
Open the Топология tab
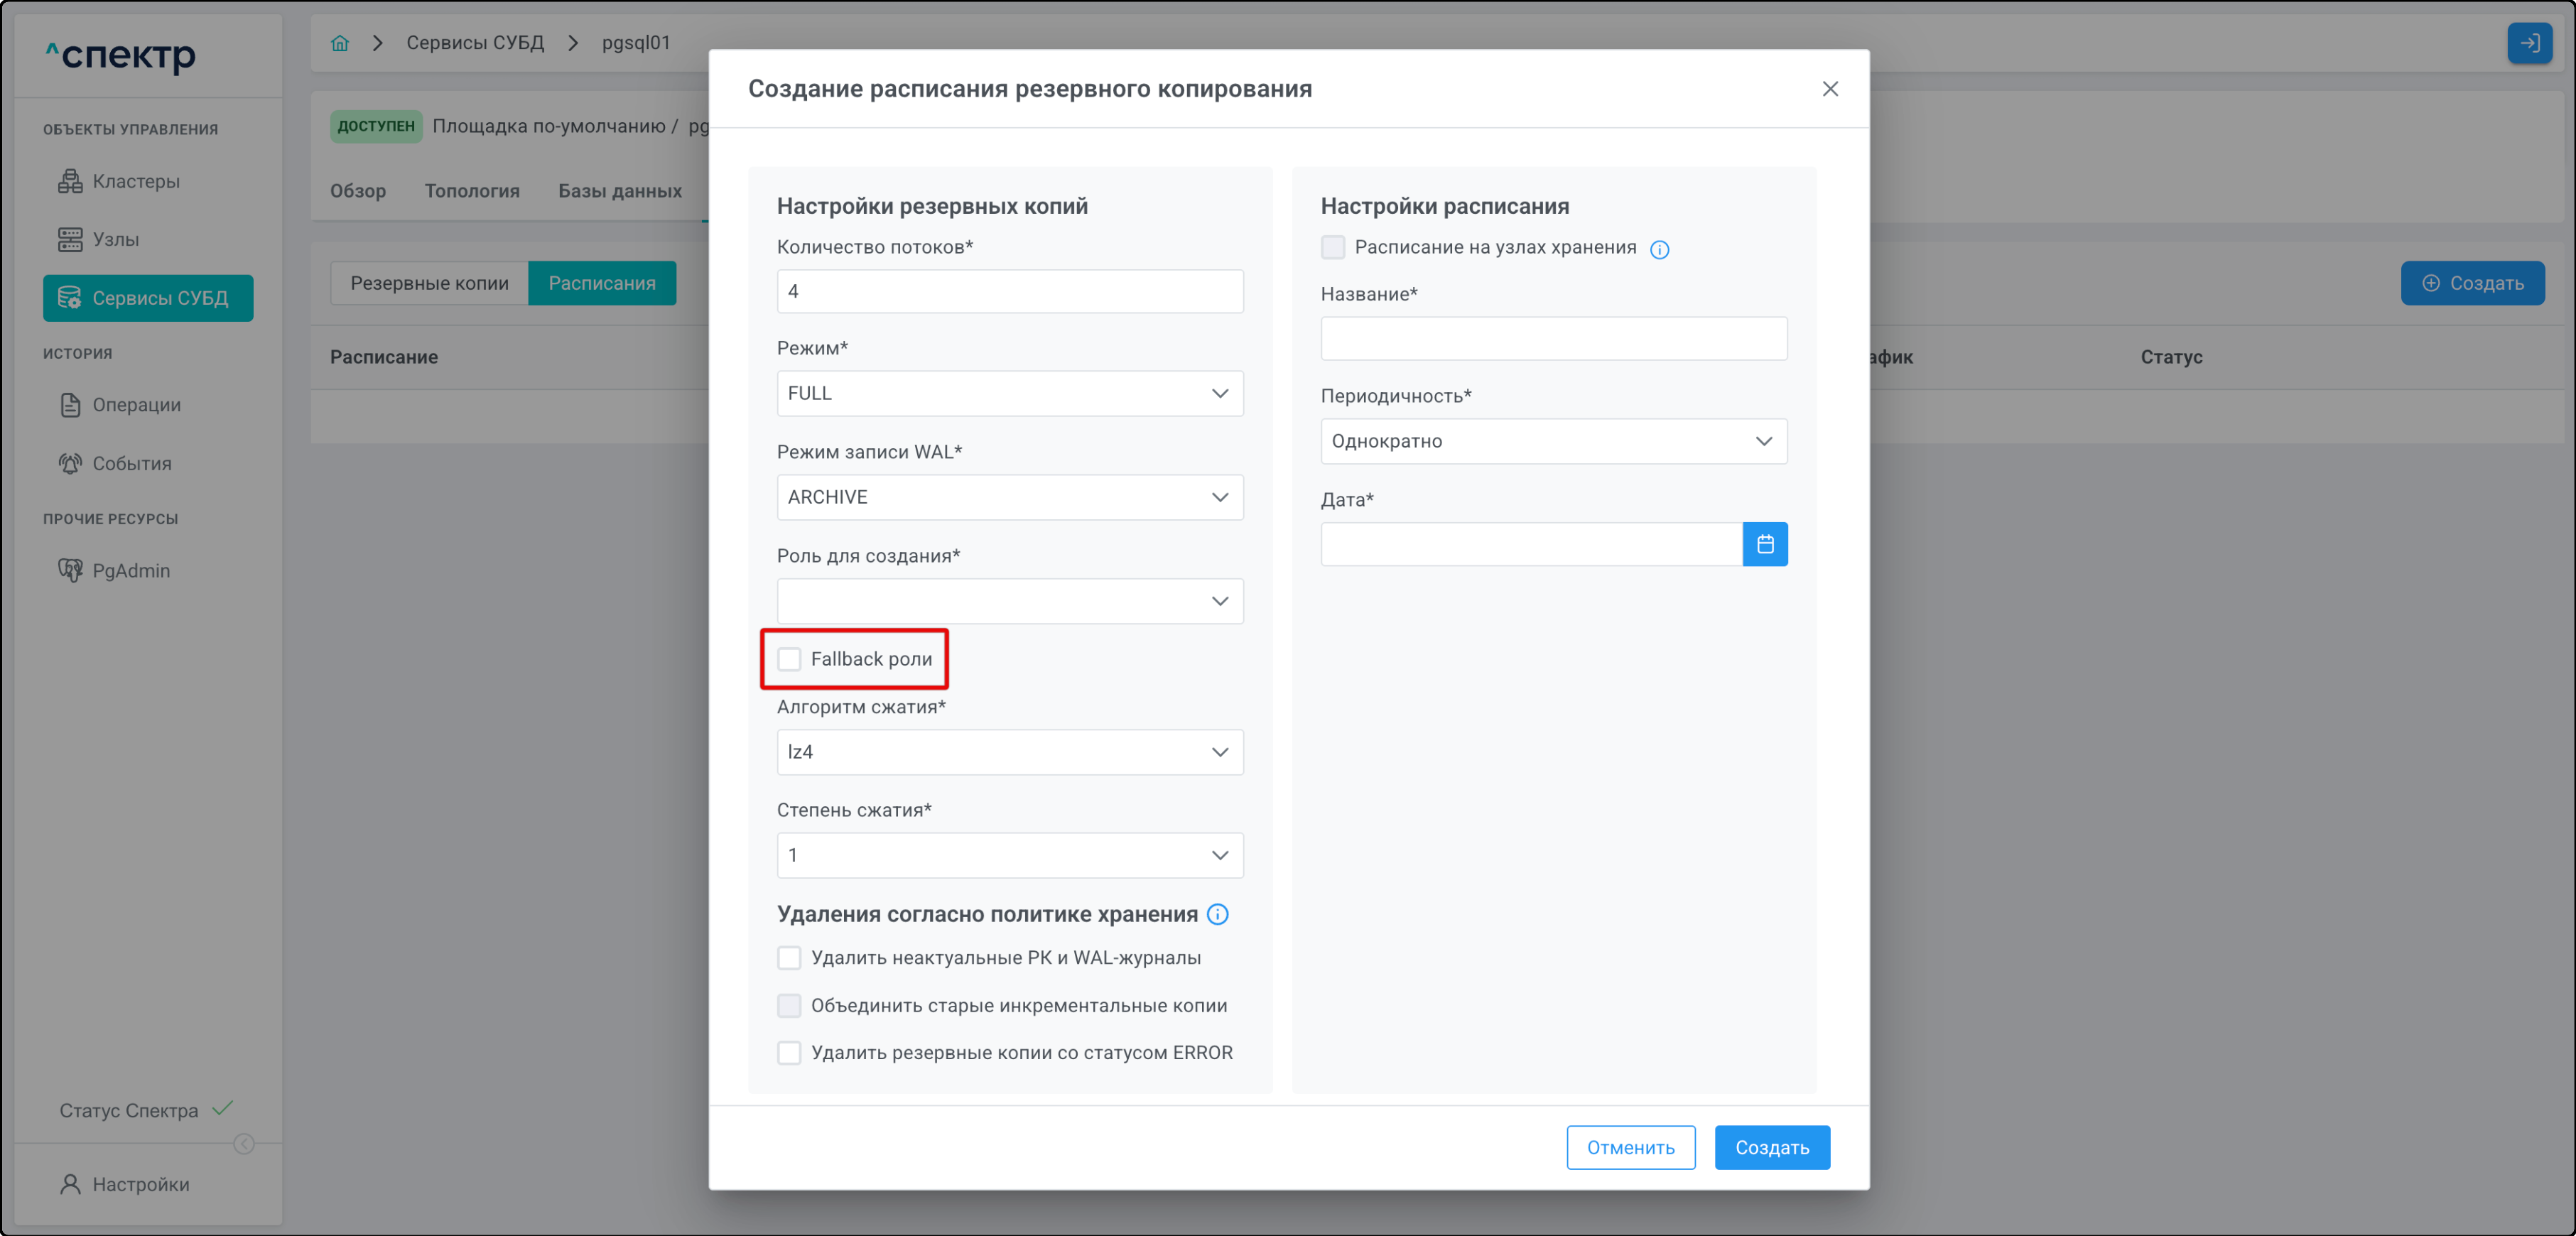pyautogui.click(x=472, y=191)
